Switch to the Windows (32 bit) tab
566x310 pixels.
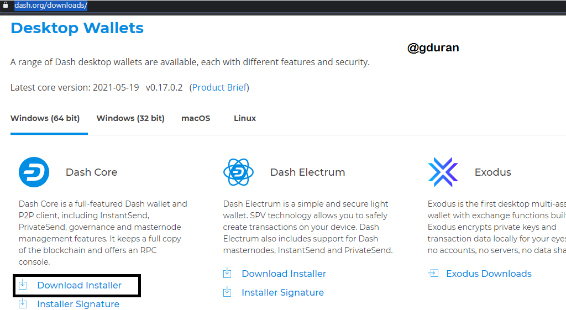(130, 118)
